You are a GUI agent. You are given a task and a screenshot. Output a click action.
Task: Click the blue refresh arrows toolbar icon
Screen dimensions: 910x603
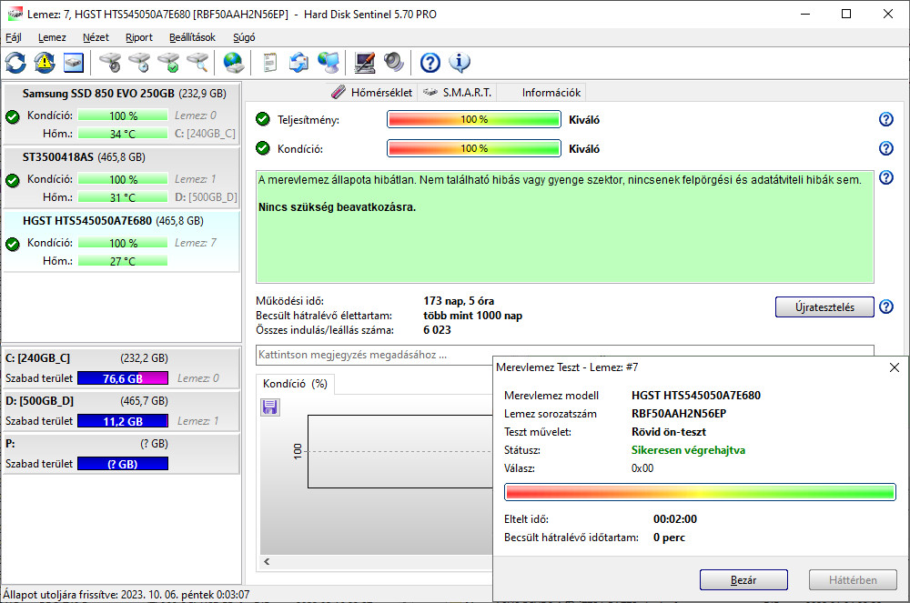tap(15, 63)
